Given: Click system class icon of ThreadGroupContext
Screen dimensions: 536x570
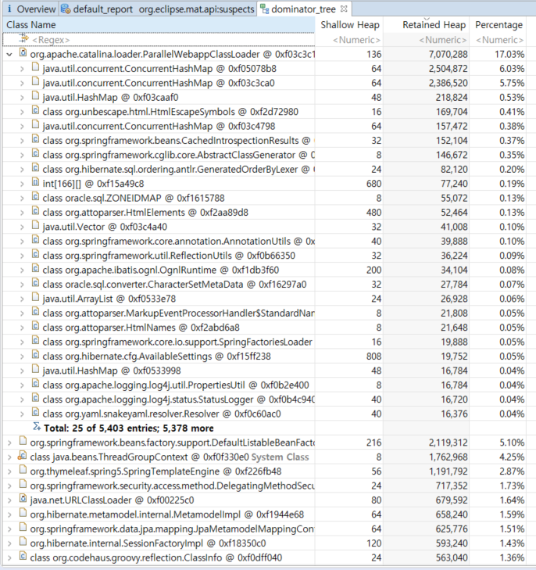Looking at the screenshot, I should [x=22, y=456].
